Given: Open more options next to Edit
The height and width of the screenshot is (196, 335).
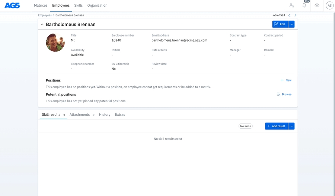Looking at the screenshot, I should (x=291, y=24).
